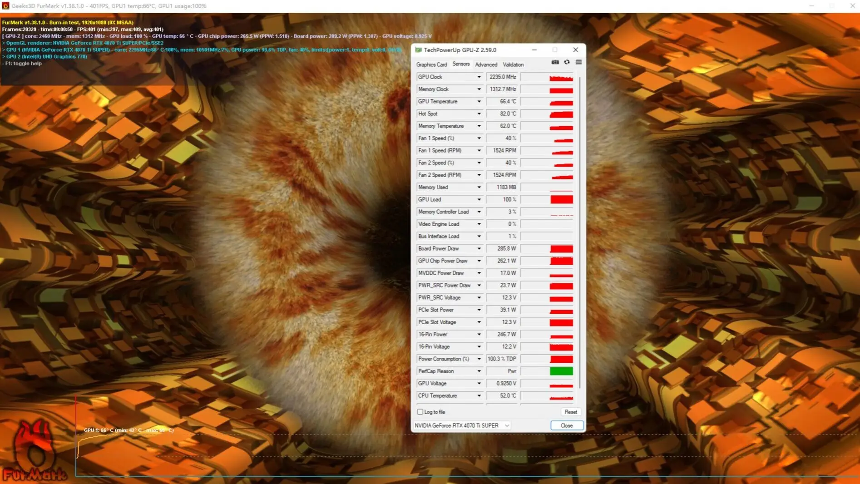The height and width of the screenshot is (484, 860).
Task: Click the GPU-Z title bar app icon
Action: coord(418,50)
